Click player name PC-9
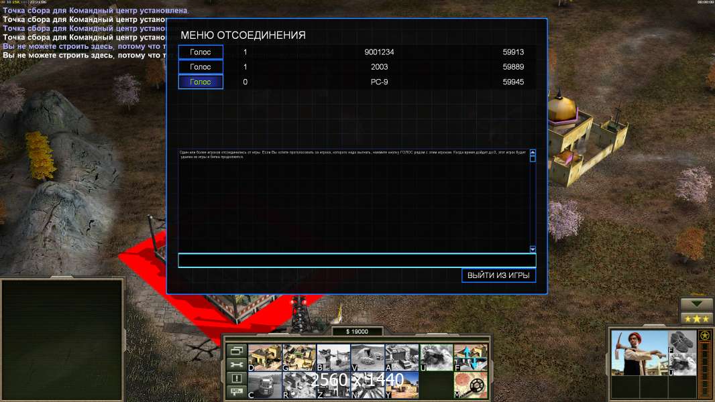The width and height of the screenshot is (715, 402). (x=379, y=82)
